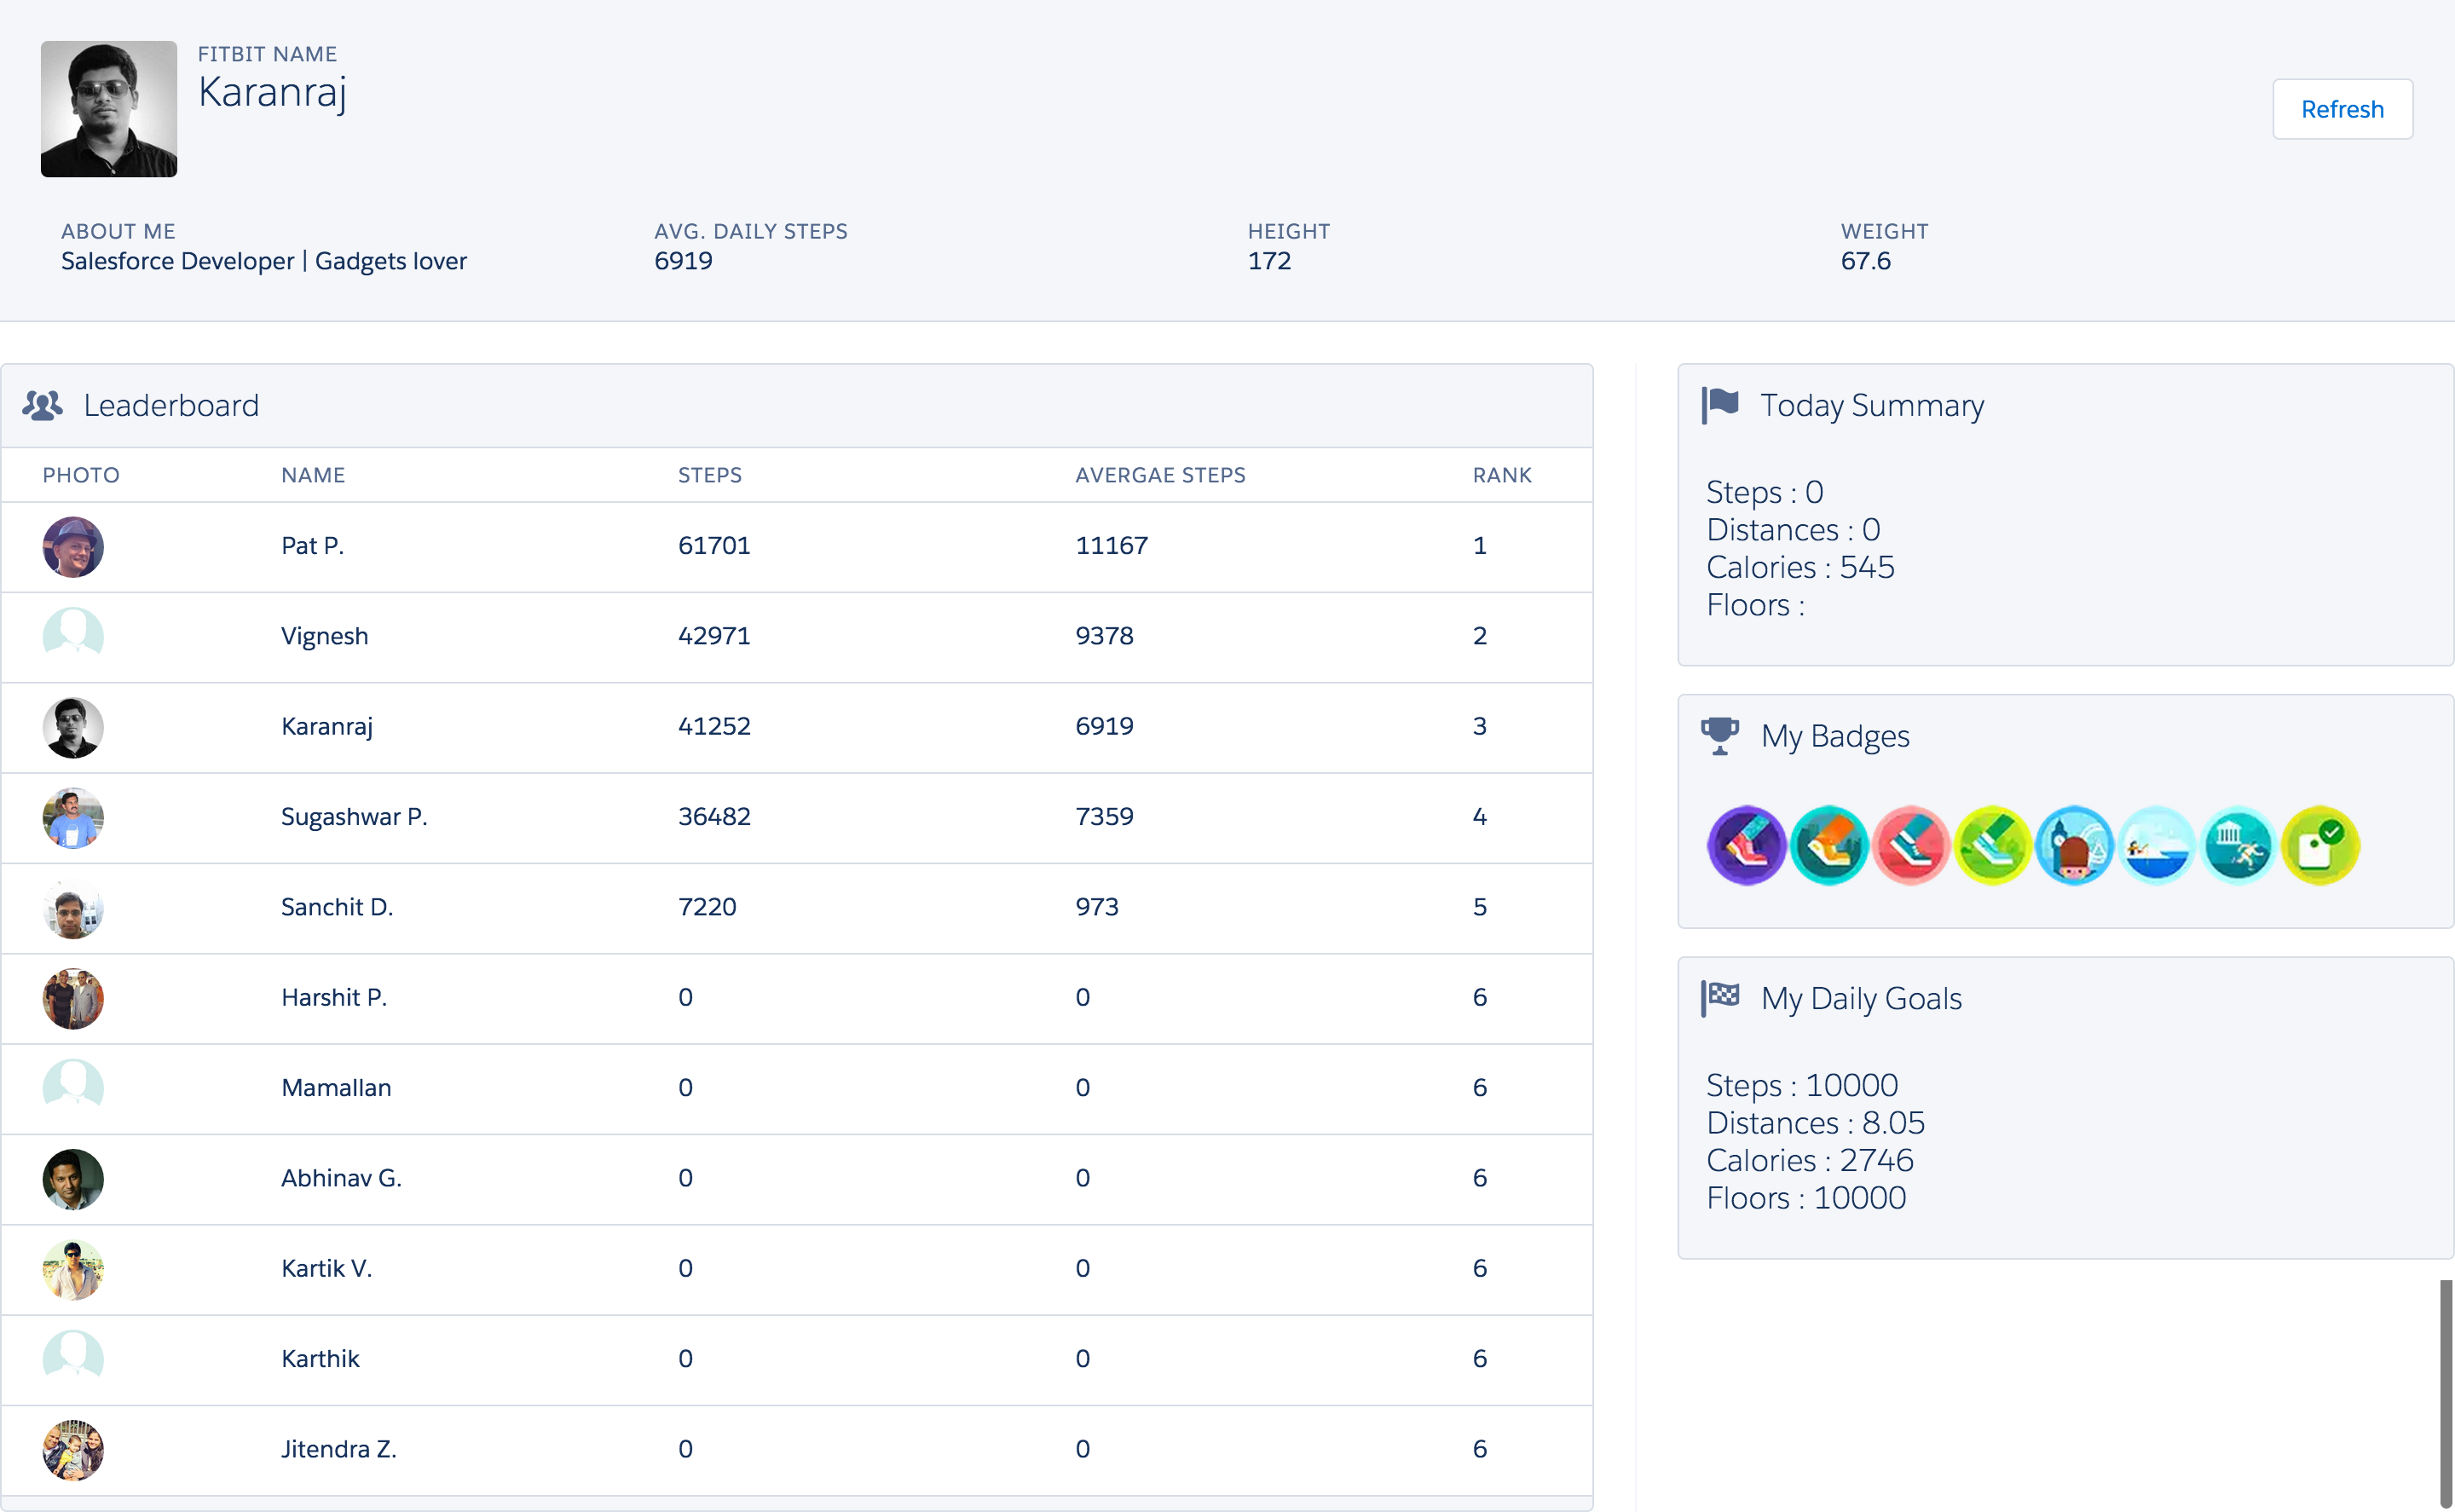The image size is (2455, 1512).
Task: Select the teal orange-shoe badge
Action: tap(1829, 846)
